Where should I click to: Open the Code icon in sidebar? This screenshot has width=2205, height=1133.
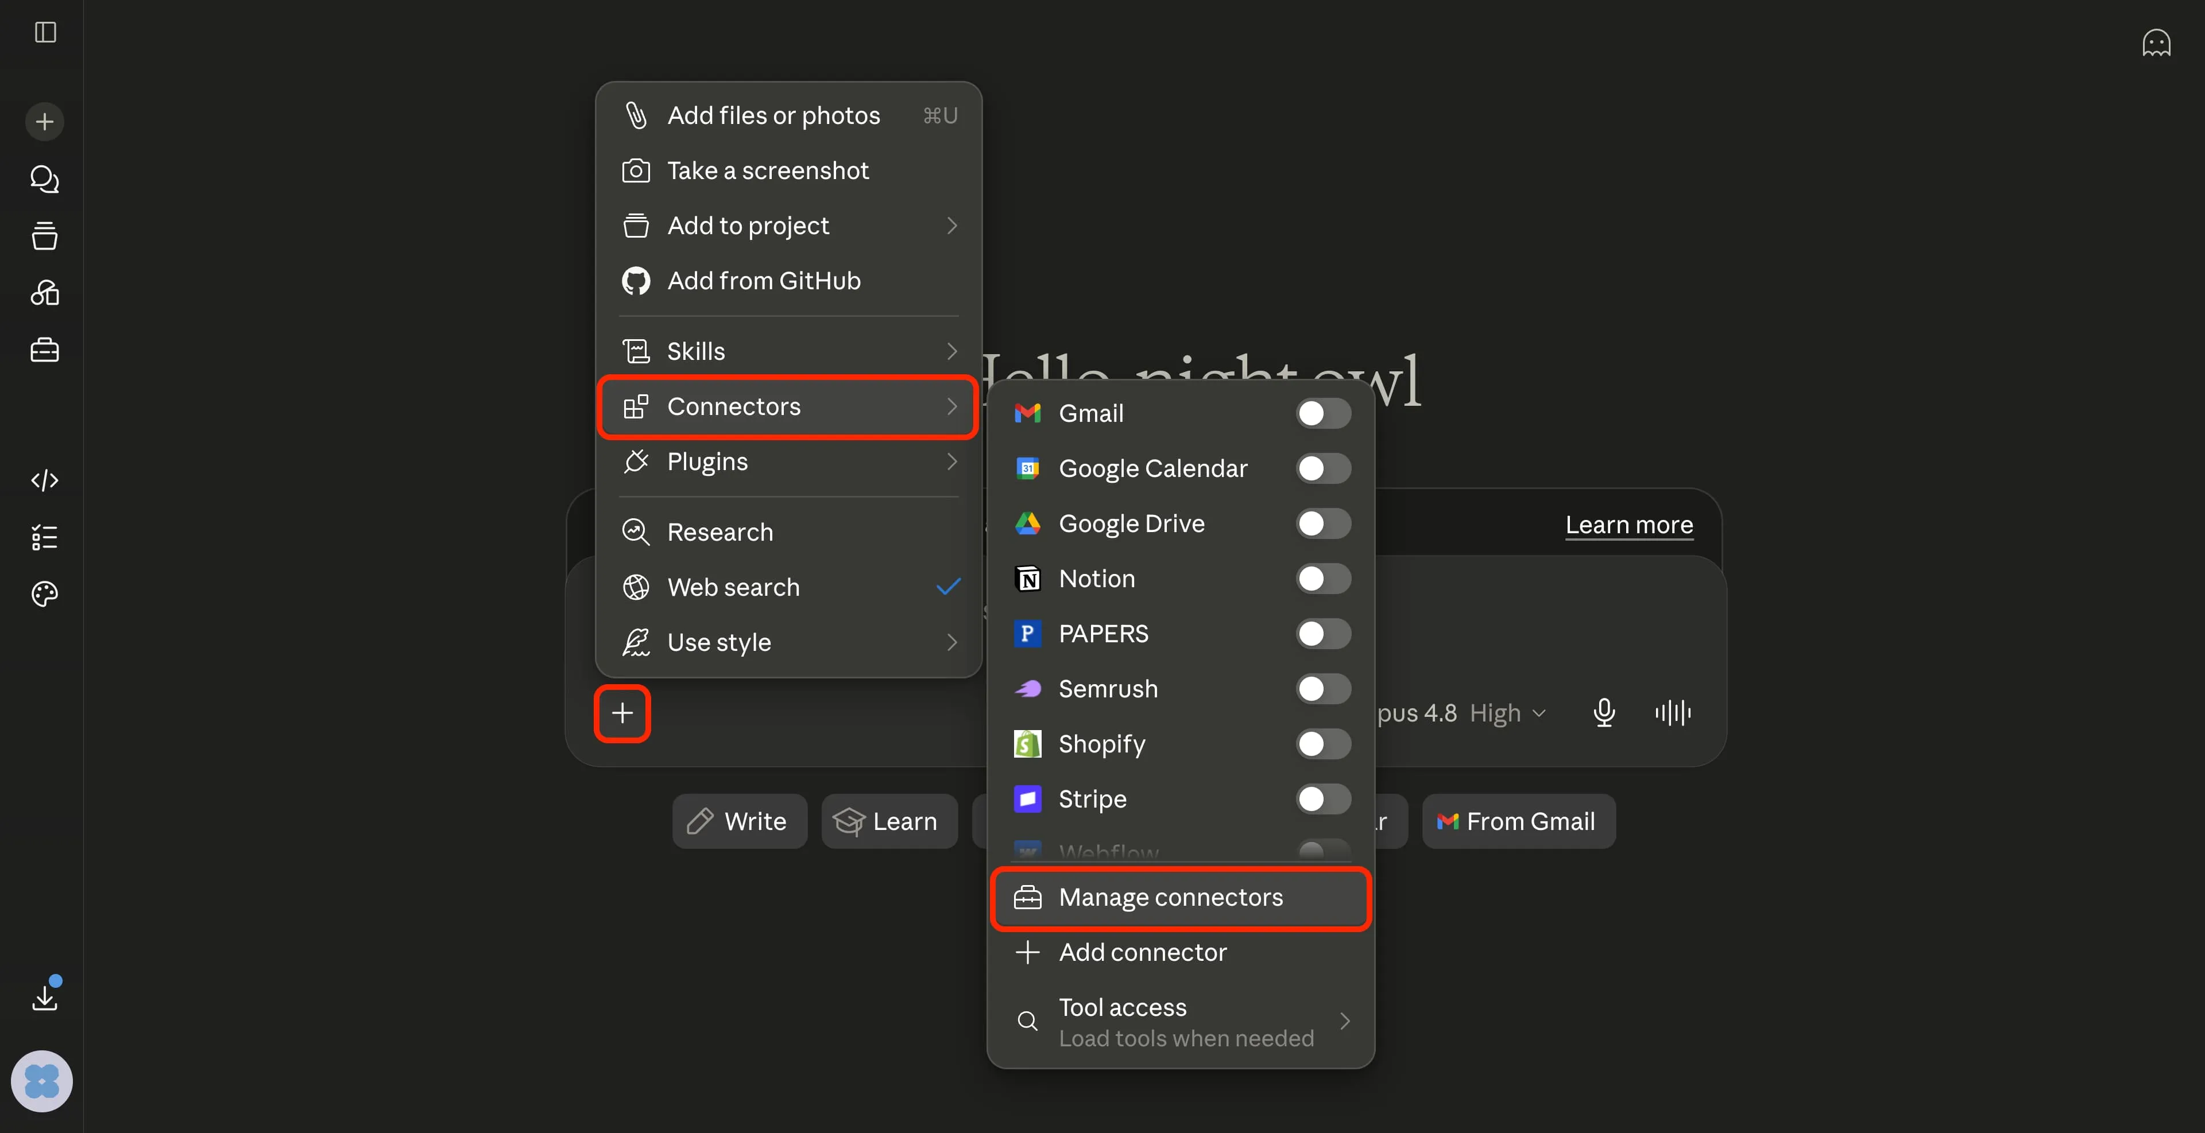[x=45, y=480]
